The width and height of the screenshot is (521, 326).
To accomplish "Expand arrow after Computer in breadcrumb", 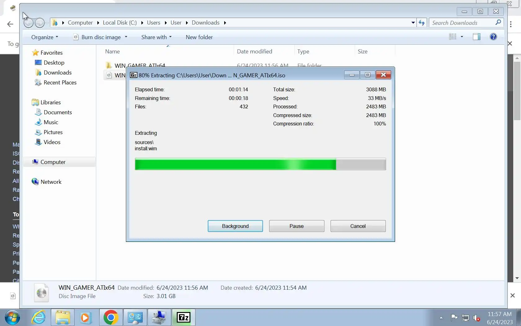I will tap(98, 23).
